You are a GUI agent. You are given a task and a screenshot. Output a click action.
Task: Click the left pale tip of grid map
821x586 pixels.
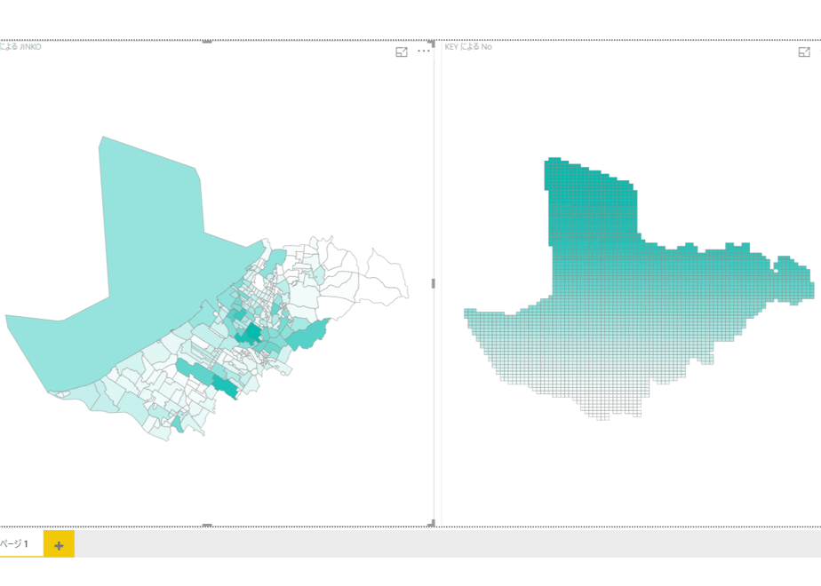[476, 317]
